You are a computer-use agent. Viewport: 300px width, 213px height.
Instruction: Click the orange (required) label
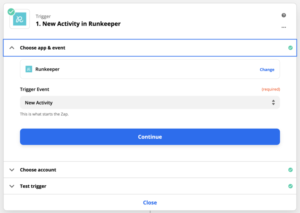(x=271, y=89)
